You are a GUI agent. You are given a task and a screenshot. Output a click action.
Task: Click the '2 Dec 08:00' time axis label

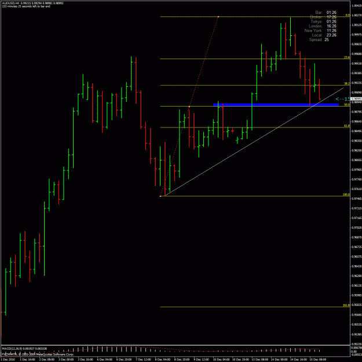[x=47, y=360]
